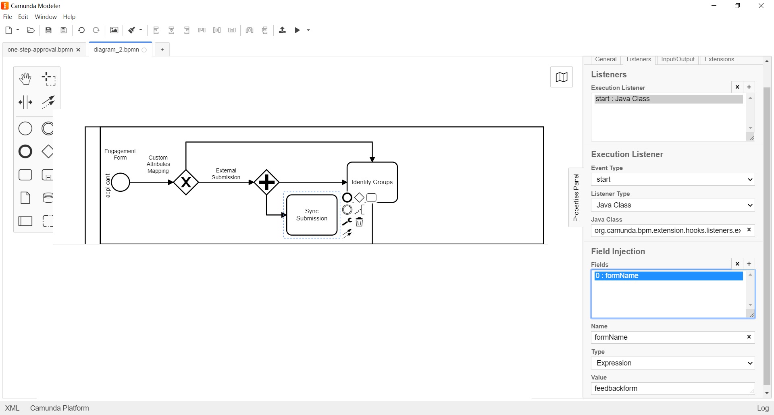Image resolution: width=774 pixels, height=415 pixels.
Task: Open the File menu
Action: (7, 17)
